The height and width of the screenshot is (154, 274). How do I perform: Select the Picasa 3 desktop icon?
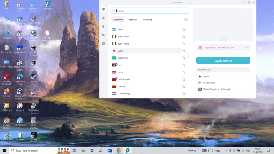click(20, 107)
